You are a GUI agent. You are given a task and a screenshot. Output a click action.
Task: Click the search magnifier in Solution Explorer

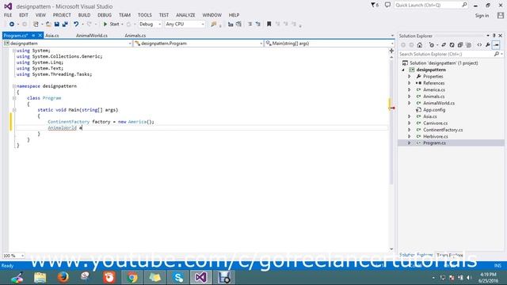pyautogui.click(x=497, y=54)
